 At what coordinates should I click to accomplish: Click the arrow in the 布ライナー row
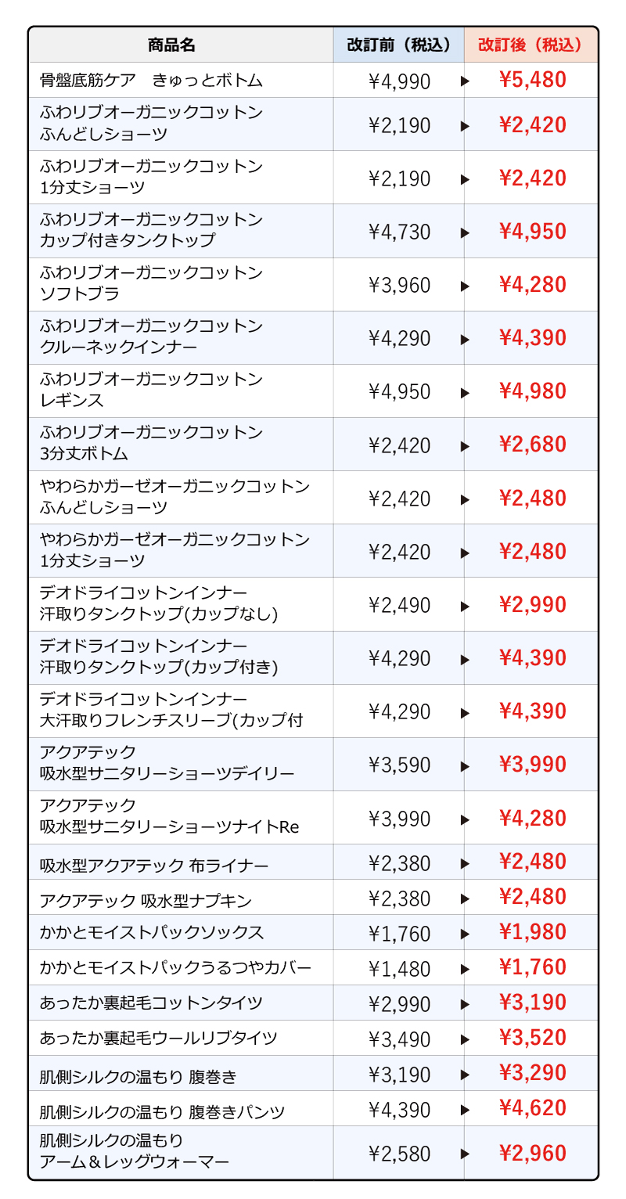coord(465,864)
